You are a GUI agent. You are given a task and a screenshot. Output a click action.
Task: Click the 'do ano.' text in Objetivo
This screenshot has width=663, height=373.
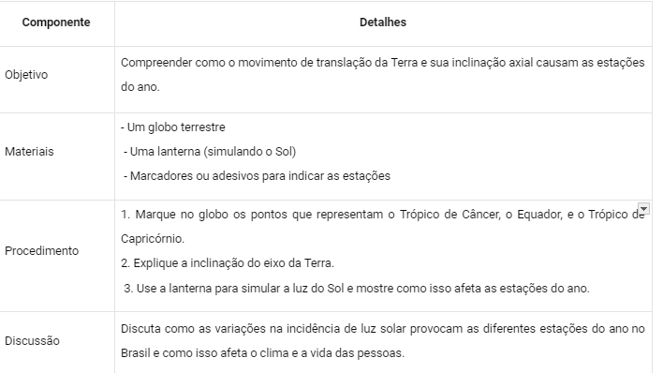140,87
